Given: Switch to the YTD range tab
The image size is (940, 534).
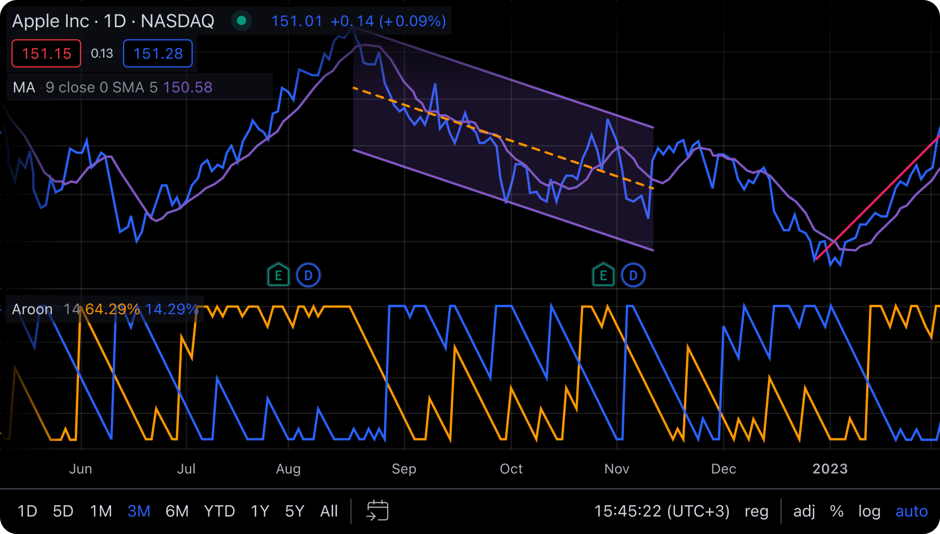Looking at the screenshot, I should coord(220,511).
